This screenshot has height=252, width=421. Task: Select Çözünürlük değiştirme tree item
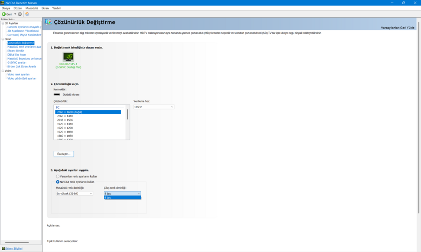pyautogui.click(x=21, y=43)
